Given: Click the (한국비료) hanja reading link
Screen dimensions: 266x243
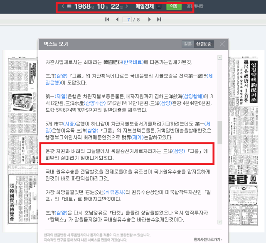Looking at the screenshot, I should click(x=133, y=62).
